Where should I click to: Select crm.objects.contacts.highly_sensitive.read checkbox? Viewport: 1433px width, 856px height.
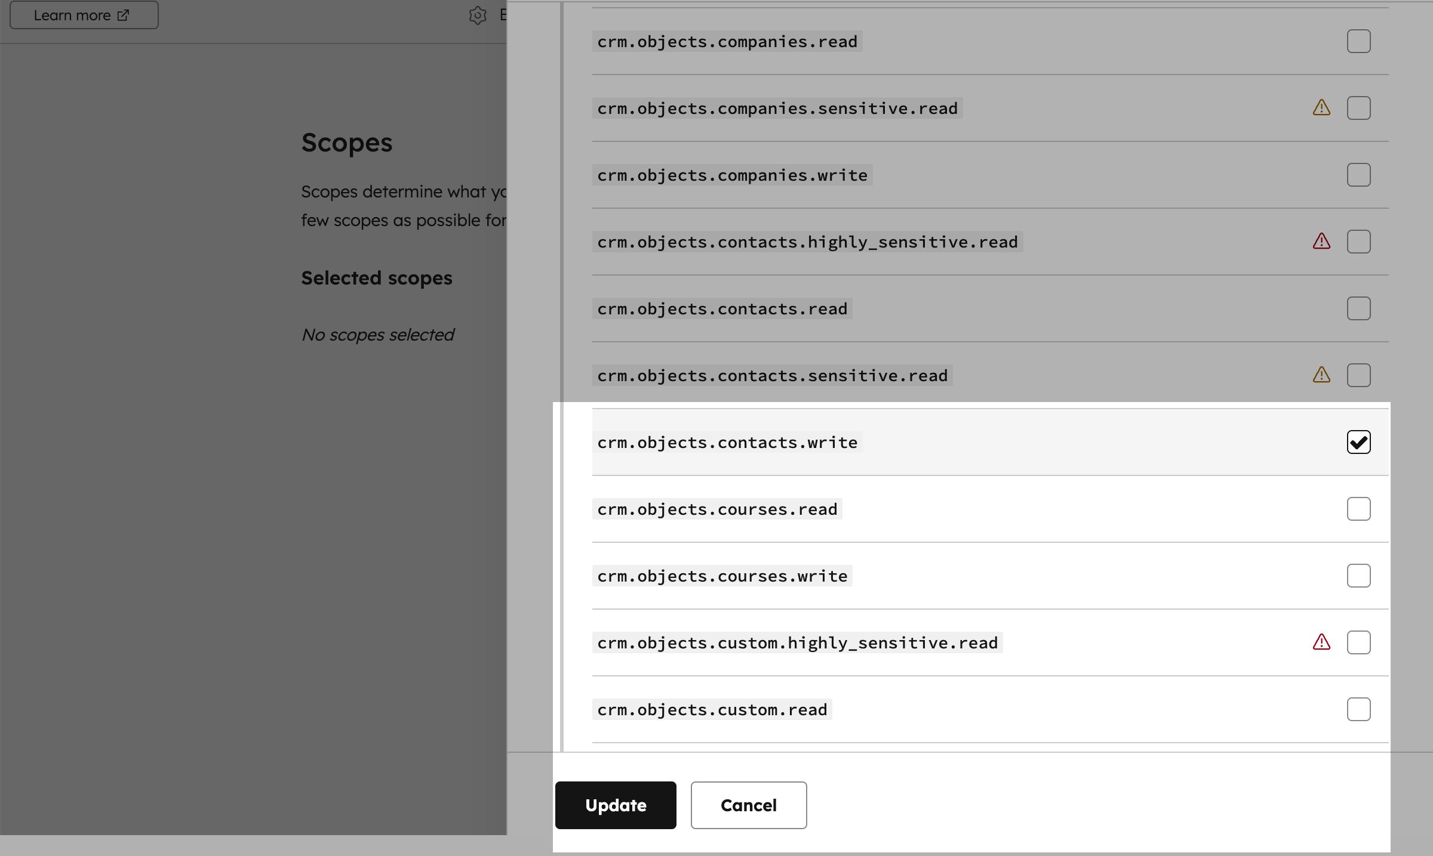pyautogui.click(x=1358, y=242)
